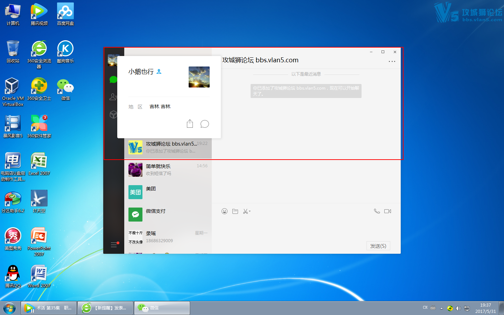Image resolution: width=504 pixels, height=315 pixels.
Task: Open the hamburger settings menu in sidebar
Action: pos(114,245)
